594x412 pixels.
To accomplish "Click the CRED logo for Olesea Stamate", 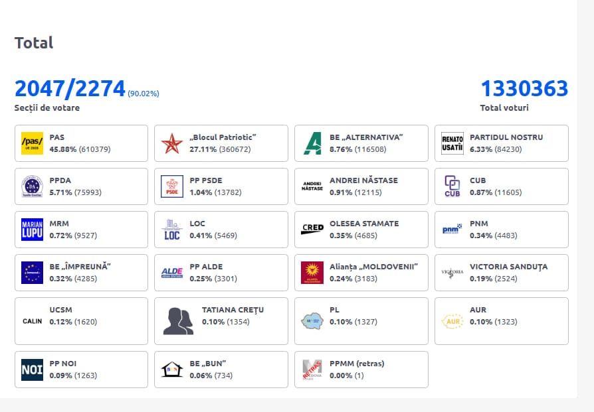I will tap(312, 230).
